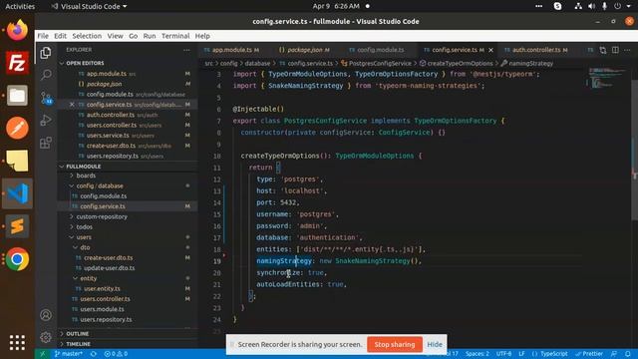This screenshot has height=359, width=638.
Task: Open Source Control view icon
Action: [46, 98]
